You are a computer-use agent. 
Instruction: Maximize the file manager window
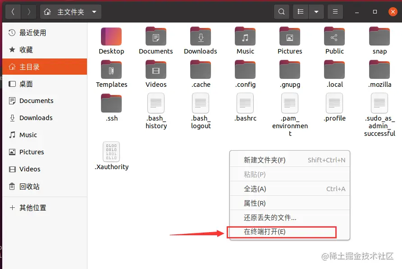click(375, 12)
